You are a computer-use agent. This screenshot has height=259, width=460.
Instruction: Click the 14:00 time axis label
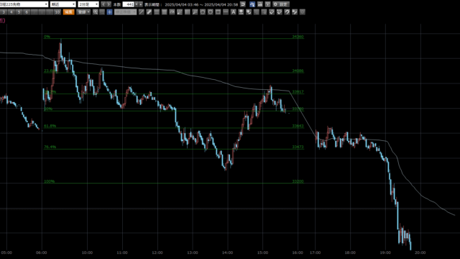coord(227,253)
